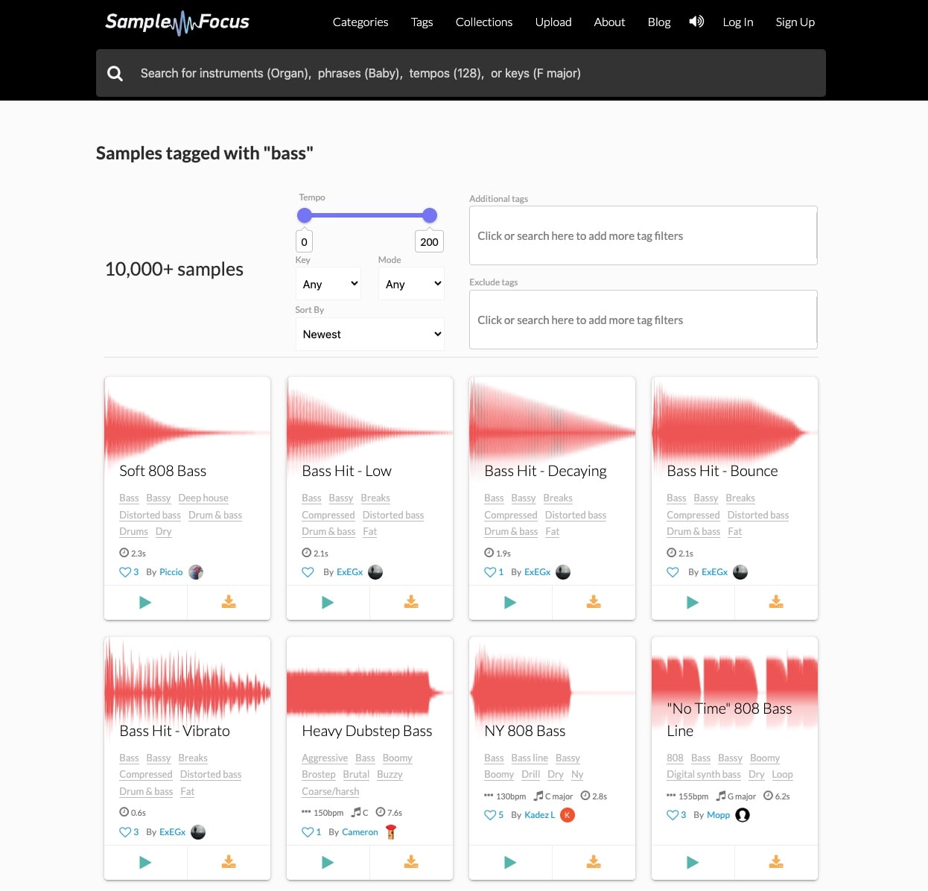Focus the Additional tags filter field
The height and width of the screenshot is (891, 928).
point(643,235)
